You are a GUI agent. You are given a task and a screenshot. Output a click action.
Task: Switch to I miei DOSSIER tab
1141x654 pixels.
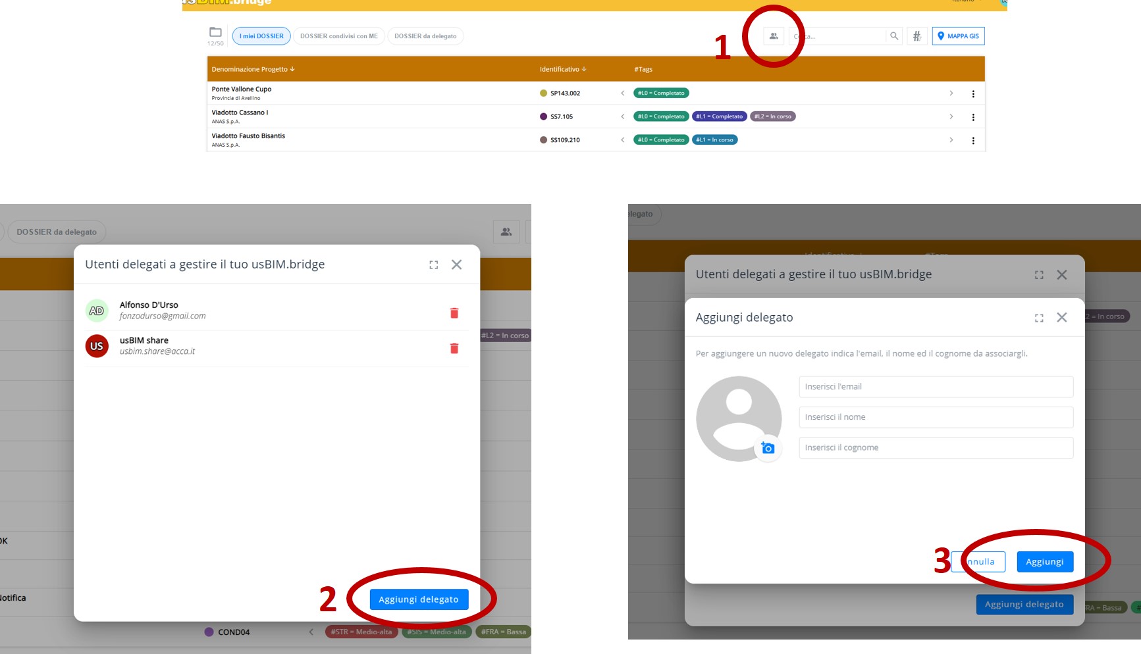click(x=261, y=36)
